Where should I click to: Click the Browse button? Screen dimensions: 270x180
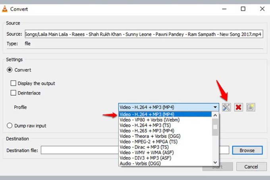coord(247,150)
